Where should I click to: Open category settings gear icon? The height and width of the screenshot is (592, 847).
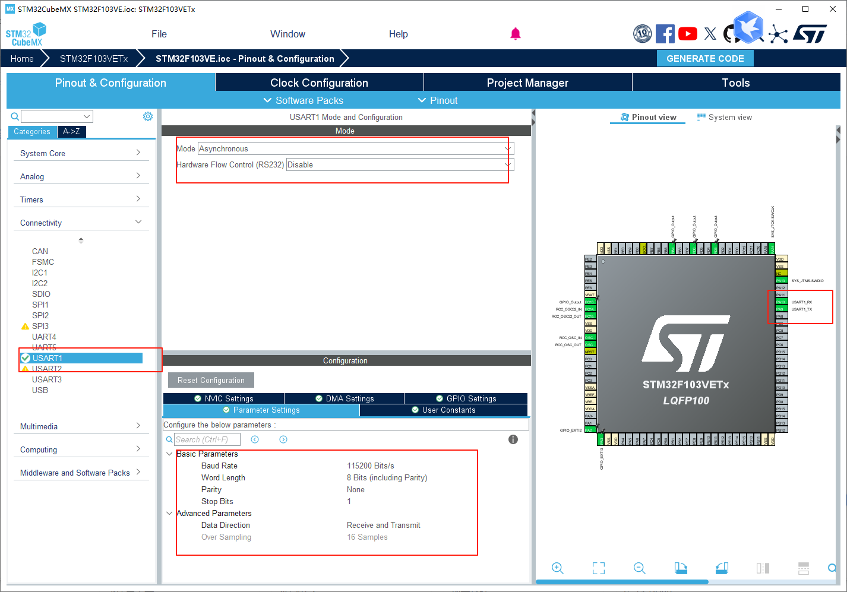148,116
